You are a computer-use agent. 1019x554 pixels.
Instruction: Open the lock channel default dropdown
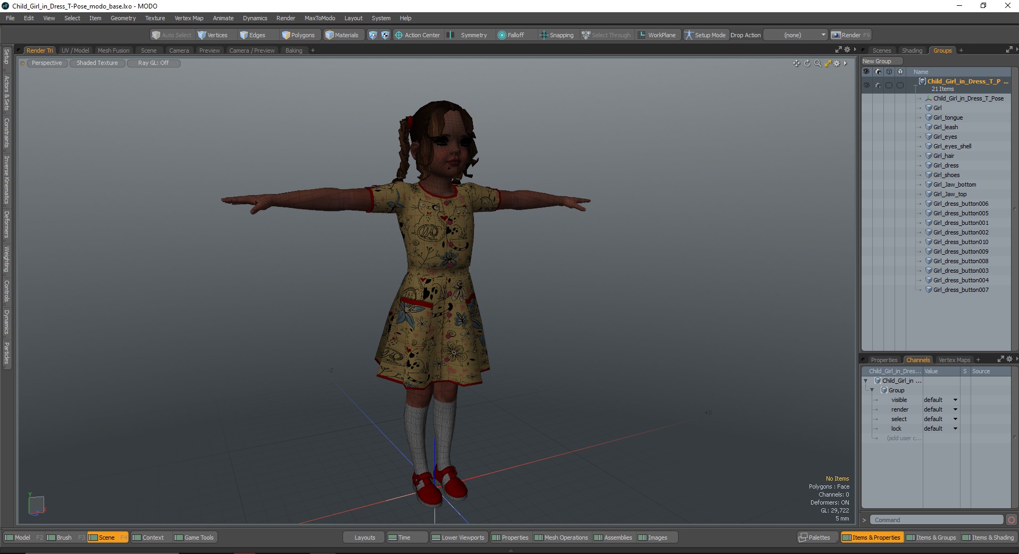coord(940,429)
